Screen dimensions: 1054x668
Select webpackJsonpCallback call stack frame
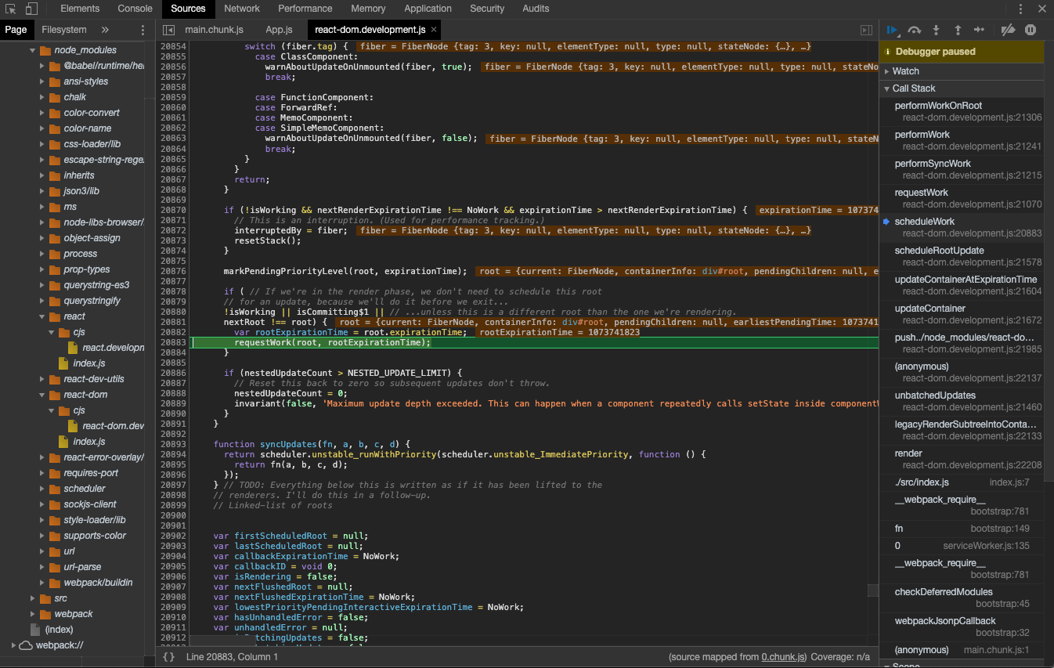[962, 626]
